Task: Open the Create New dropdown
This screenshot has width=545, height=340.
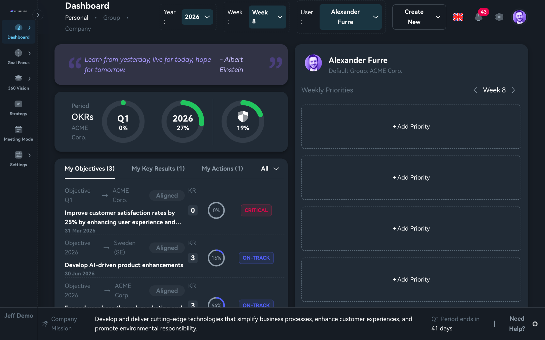Action: pyautogui.click(x=419, y=17)
